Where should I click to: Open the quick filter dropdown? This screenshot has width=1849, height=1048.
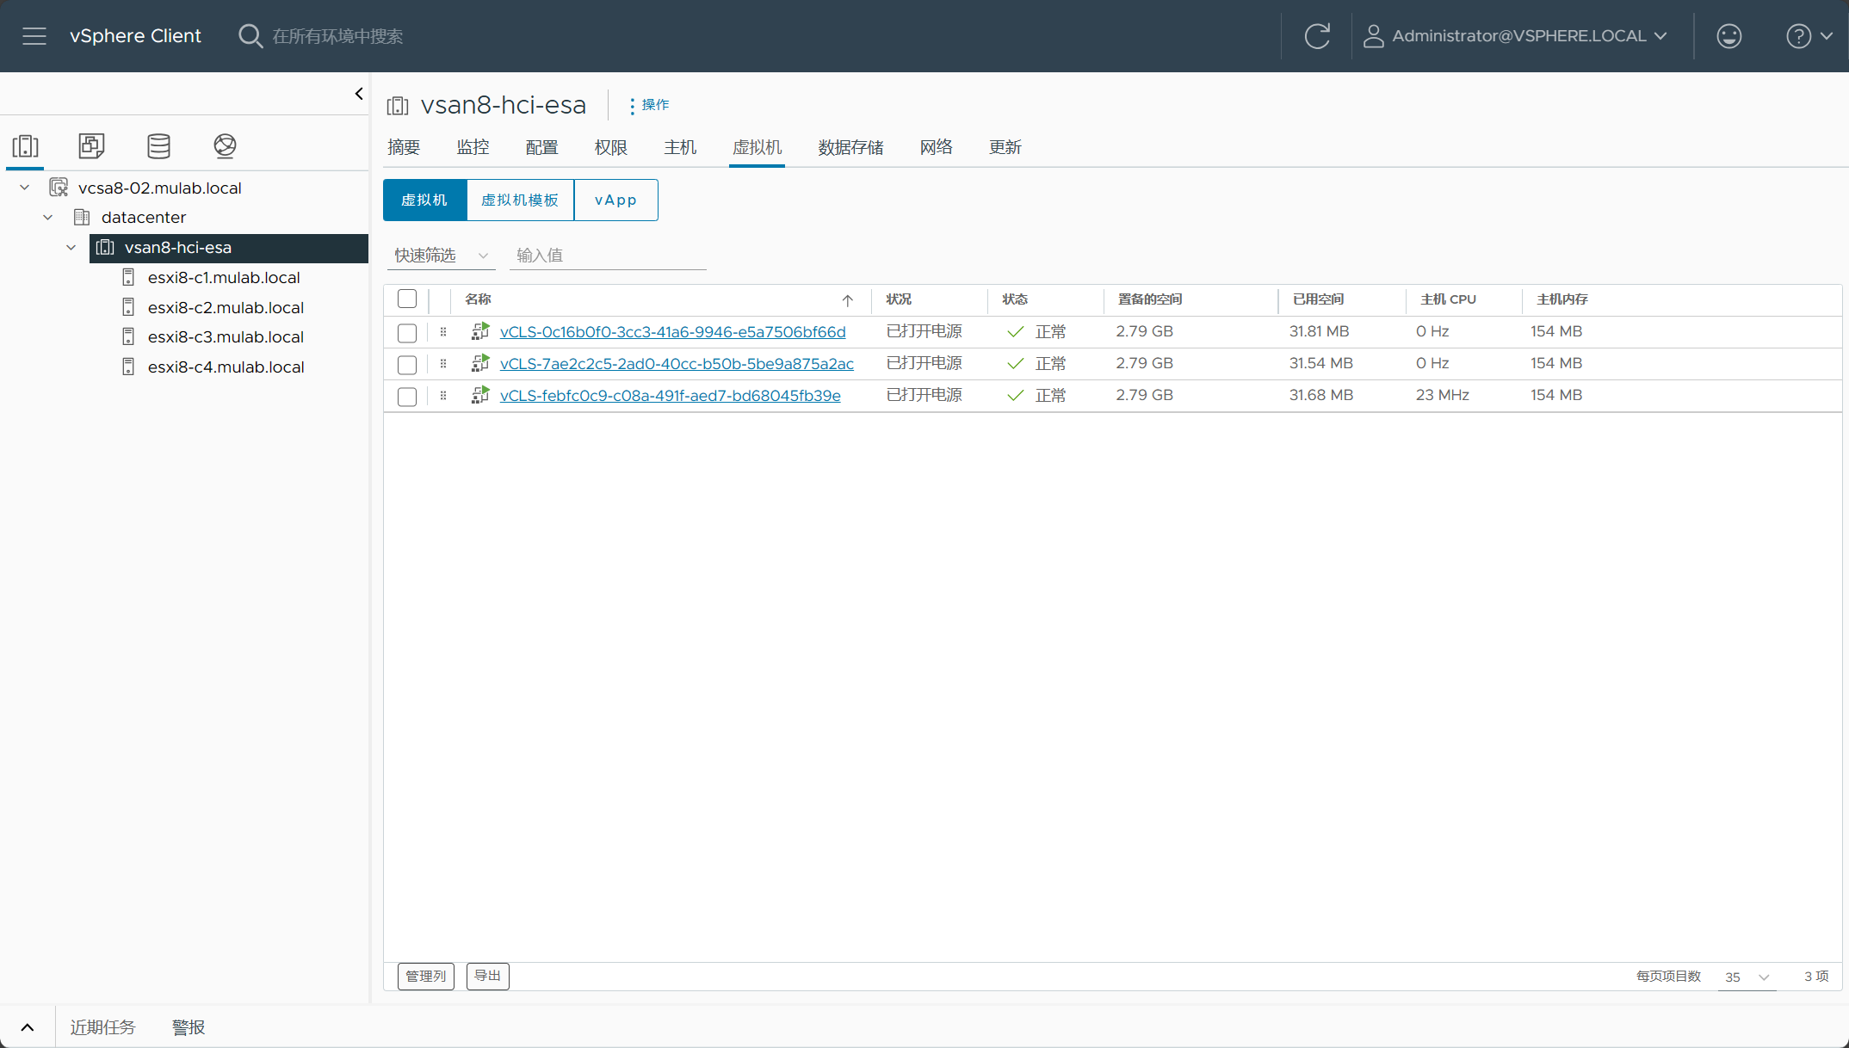[x=441, y=256]
